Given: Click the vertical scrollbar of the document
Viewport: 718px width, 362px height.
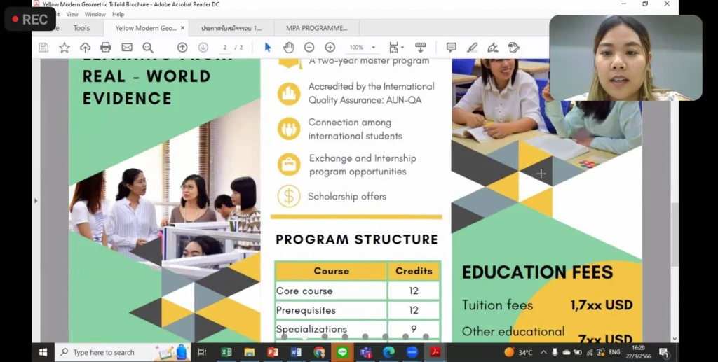Looking at the screenshot, I should point(675,235).
